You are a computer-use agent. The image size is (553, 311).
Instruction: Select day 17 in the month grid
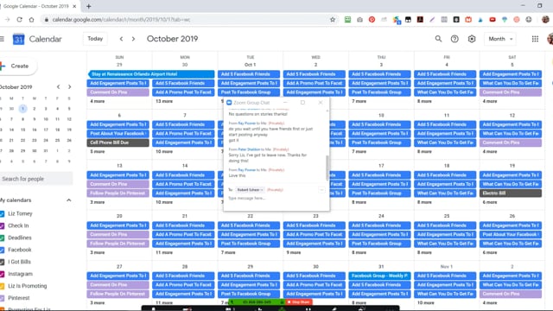pos(381,166)
